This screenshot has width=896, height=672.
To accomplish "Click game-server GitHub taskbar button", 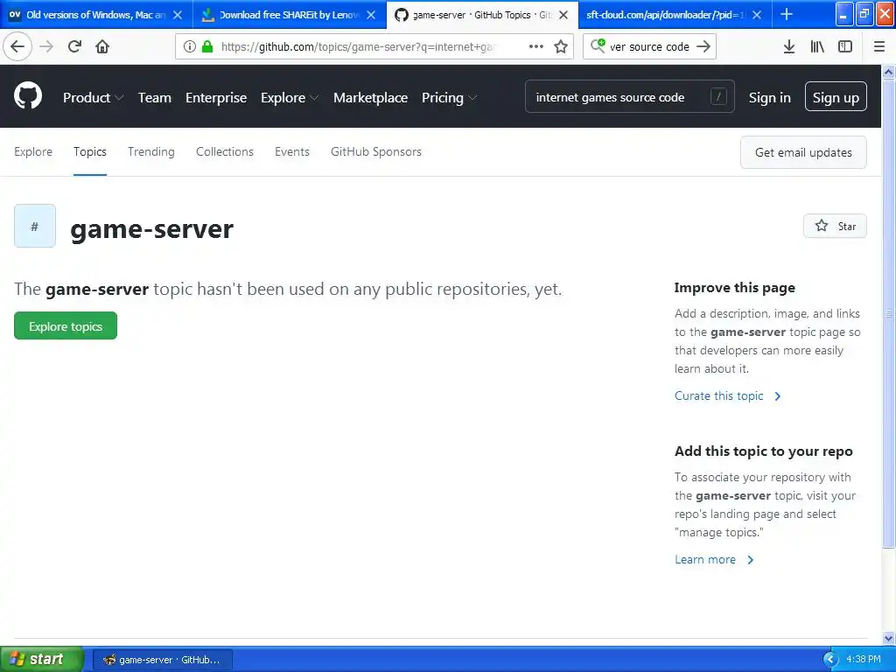I will click(162, 660).
